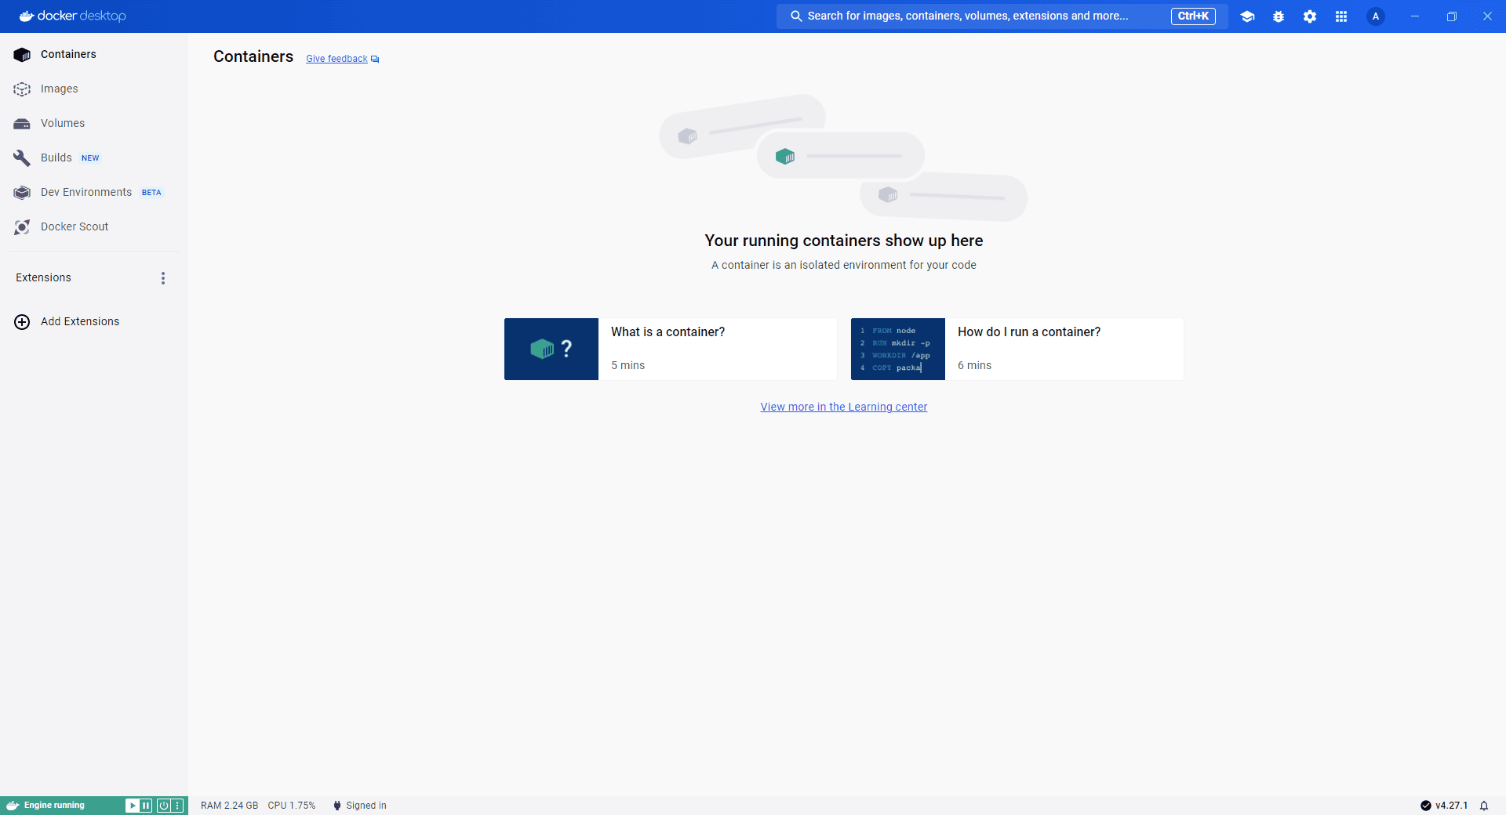Click the 5 mins duration text
This screenshot has height=815, width=1506.
628,365
